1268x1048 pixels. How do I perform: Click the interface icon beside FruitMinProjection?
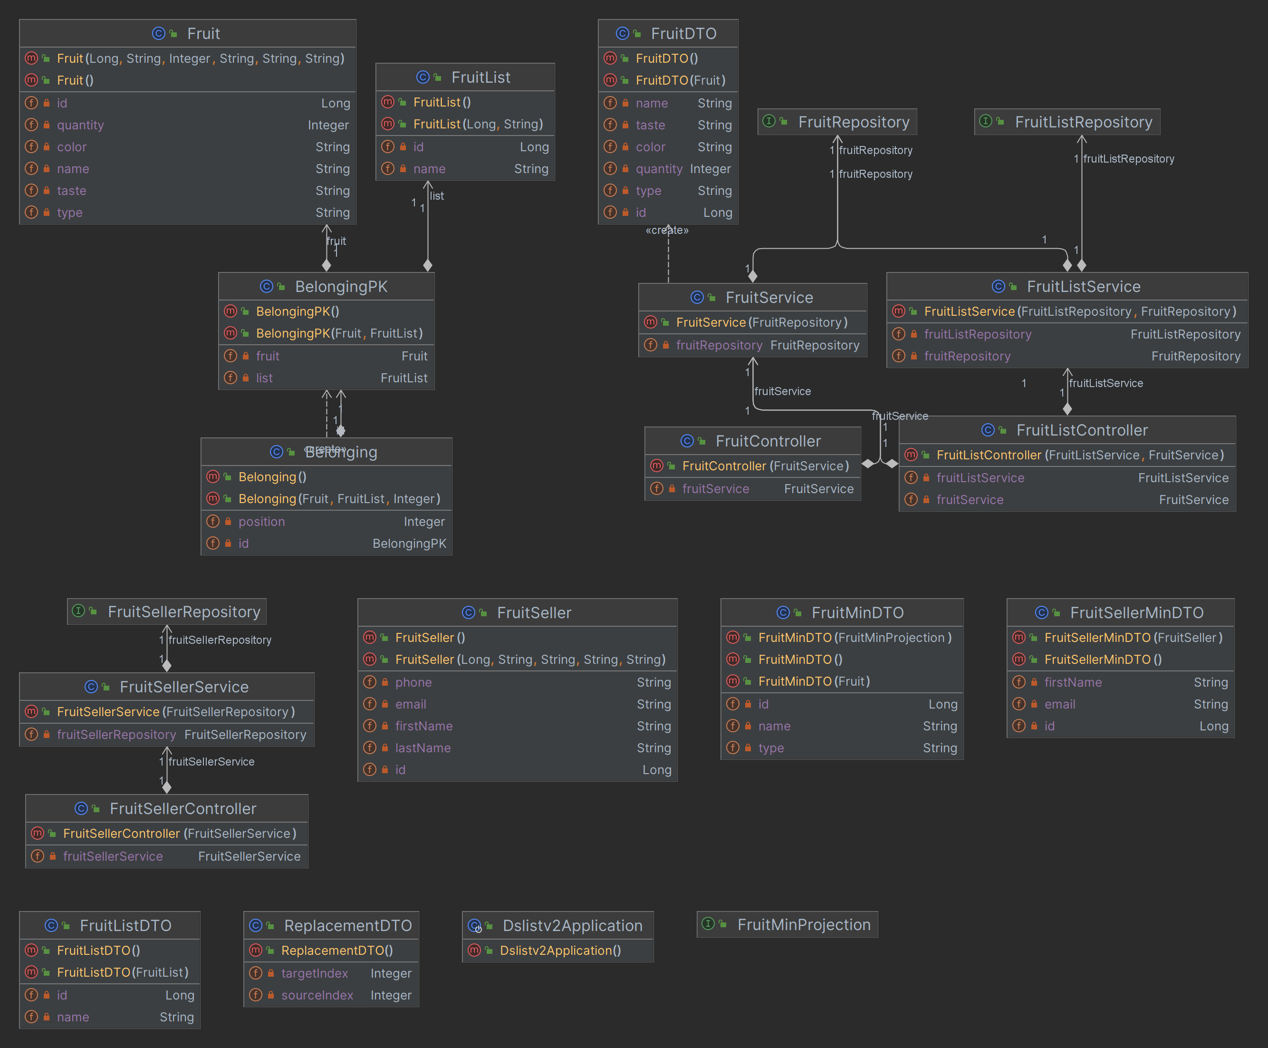click(708, 923)
